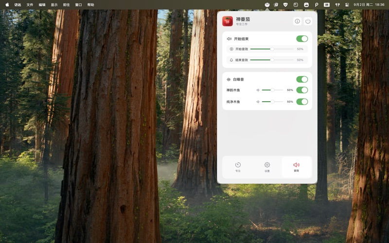Click the 白噪音 section label

[x=238, y=79]
